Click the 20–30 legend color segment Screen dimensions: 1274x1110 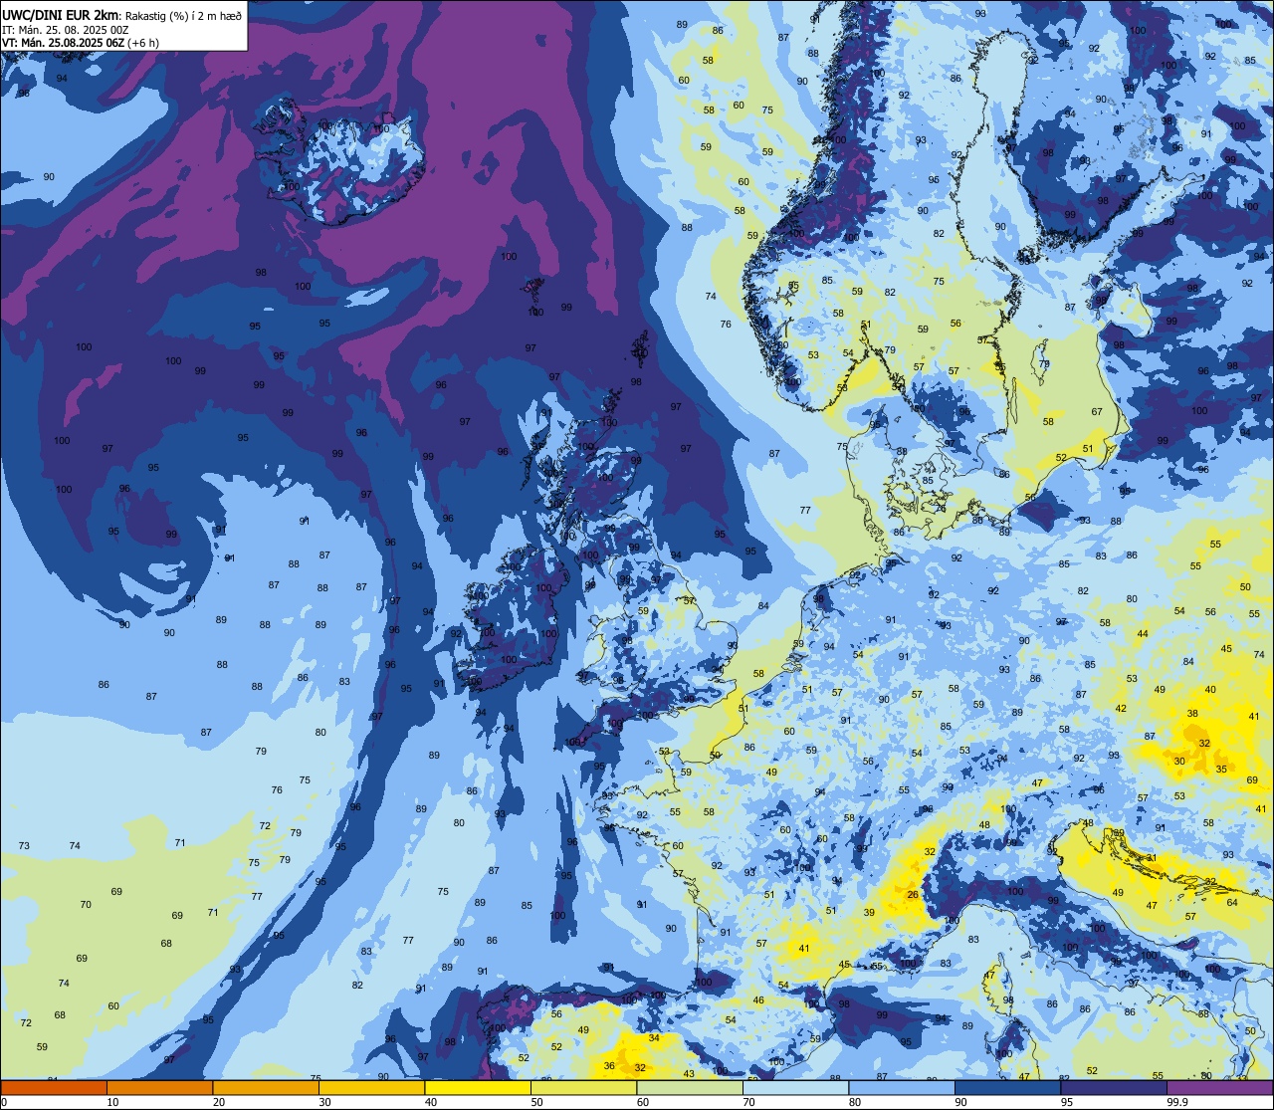click(266, 1087)
